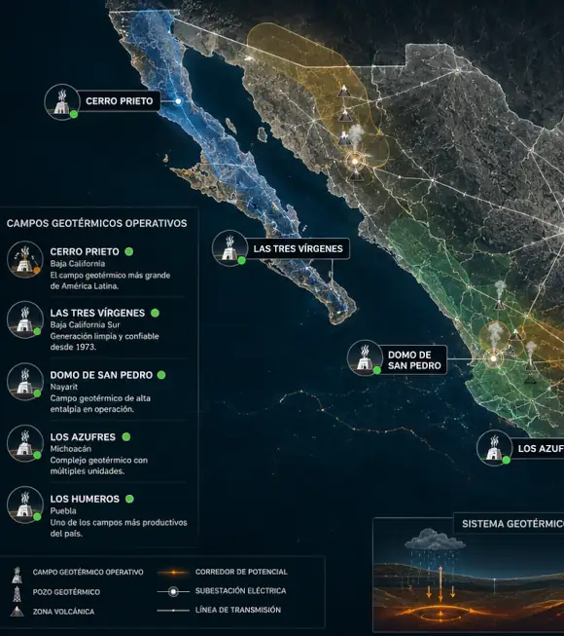Viewport: 564px width, 636px height.
Task: Click the Pozo Geotérmico legend icon
Action: click(17, 594)
